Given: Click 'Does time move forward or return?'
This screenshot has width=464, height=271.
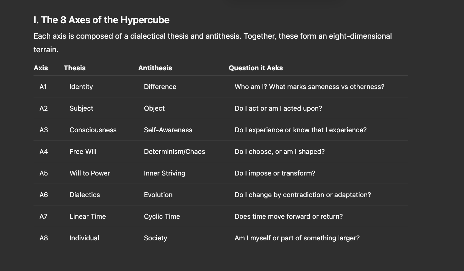Looking at the screenshot, I should pos(289,216).
